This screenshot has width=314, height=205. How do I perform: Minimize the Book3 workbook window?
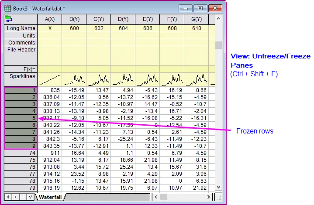click(x=185, y=8)
